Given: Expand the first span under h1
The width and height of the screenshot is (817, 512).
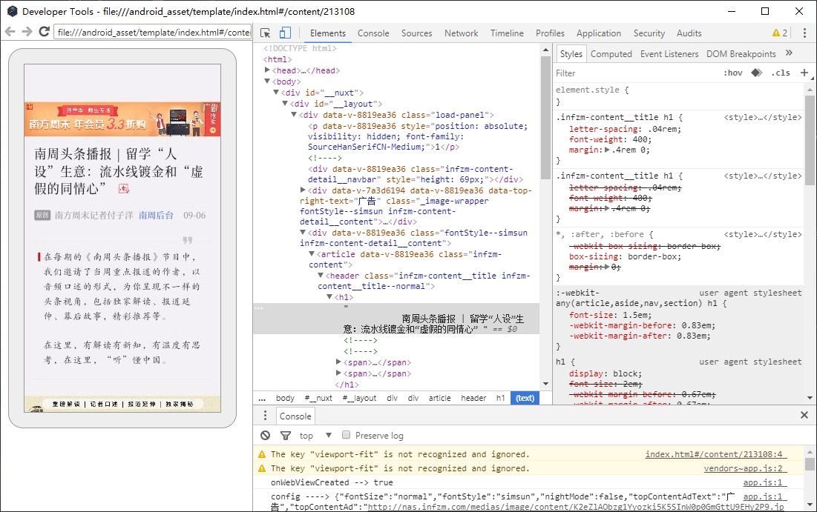Looking at the screenshot, I should (338, 362).
